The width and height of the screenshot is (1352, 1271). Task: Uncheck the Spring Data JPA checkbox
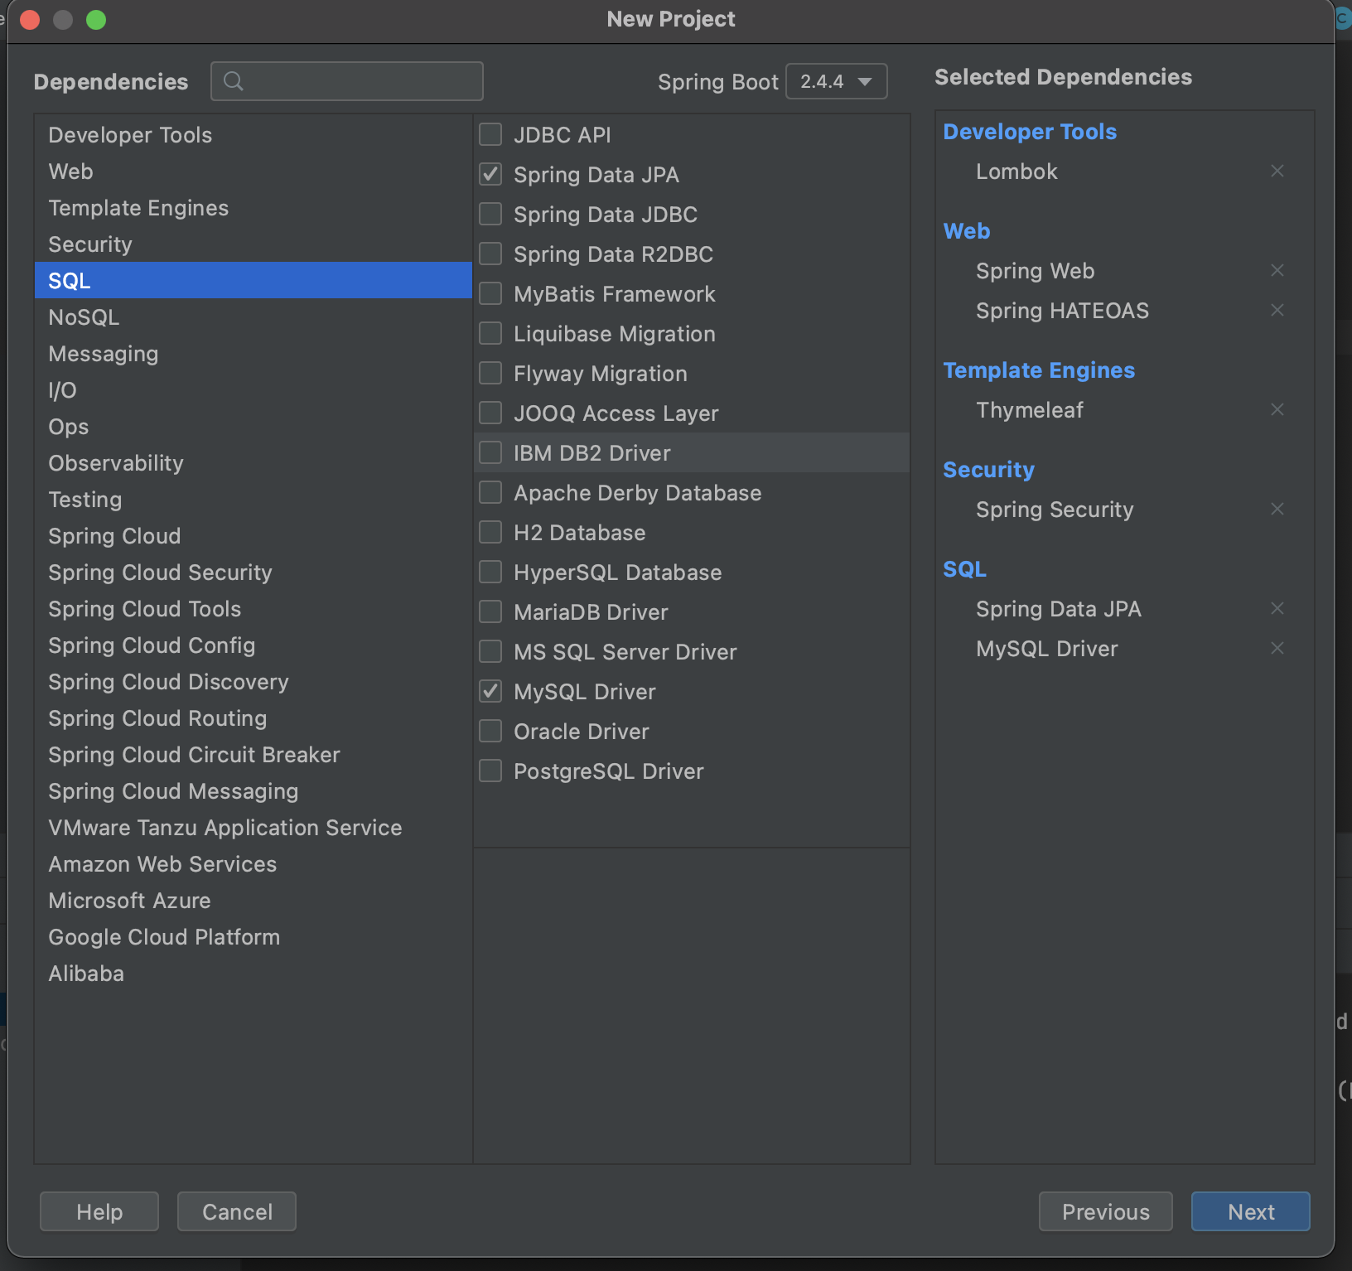[490, 174]
